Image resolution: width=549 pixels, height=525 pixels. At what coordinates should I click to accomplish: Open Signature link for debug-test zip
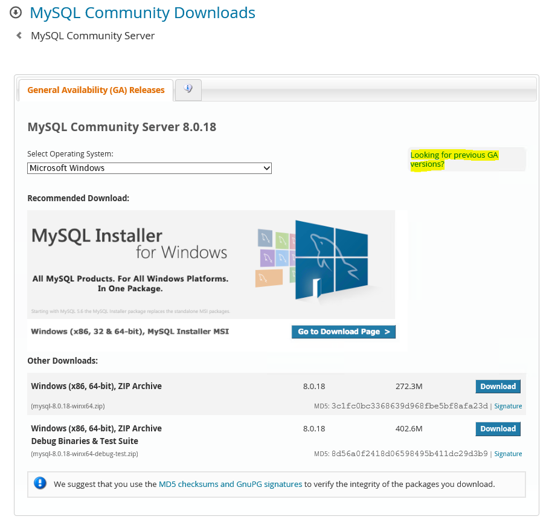click(x=508, y=454)
